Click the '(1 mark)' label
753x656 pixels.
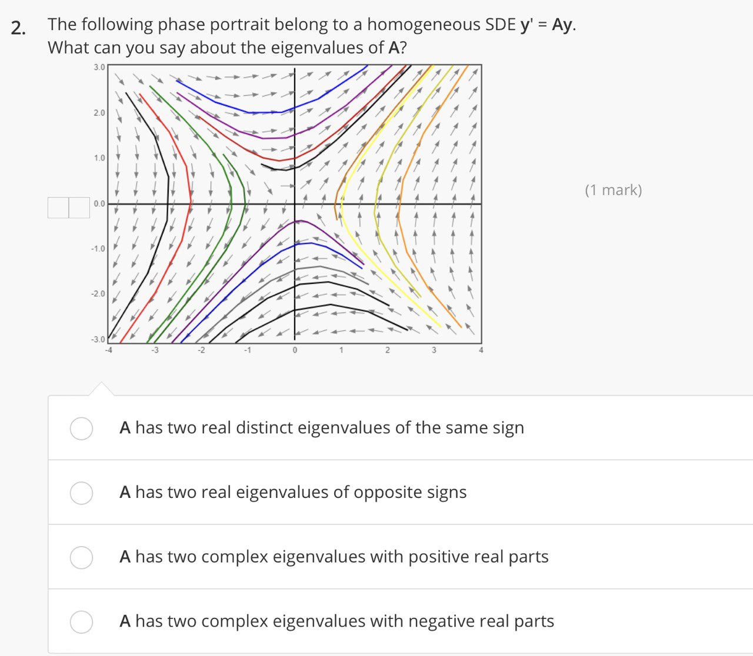[x=614, y=190]
